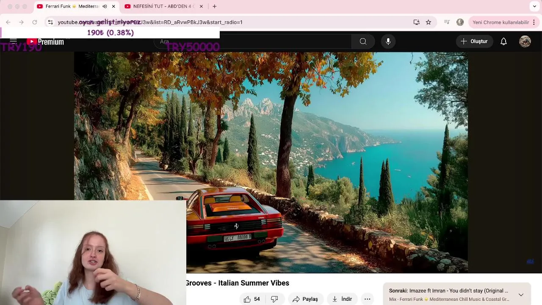Close the Ferrari Funk tab

tap(113, 6)
